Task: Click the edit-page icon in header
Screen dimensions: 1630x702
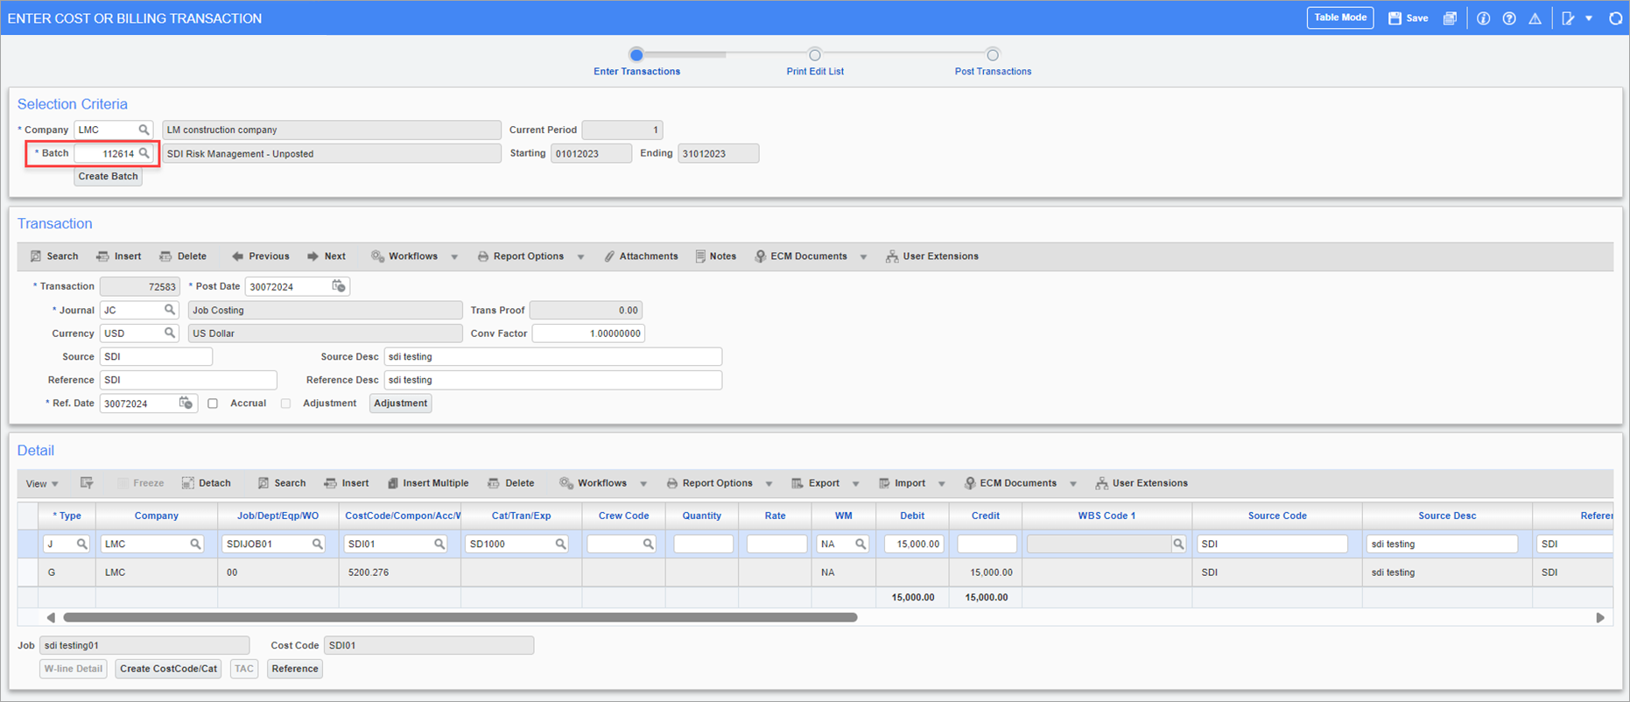Action: coord(1568,18)
